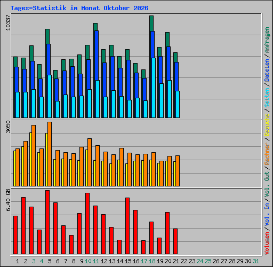Click day '5' on the x-axis
The height and width of the screenshot is (267, 273).
tap(50, 261)
